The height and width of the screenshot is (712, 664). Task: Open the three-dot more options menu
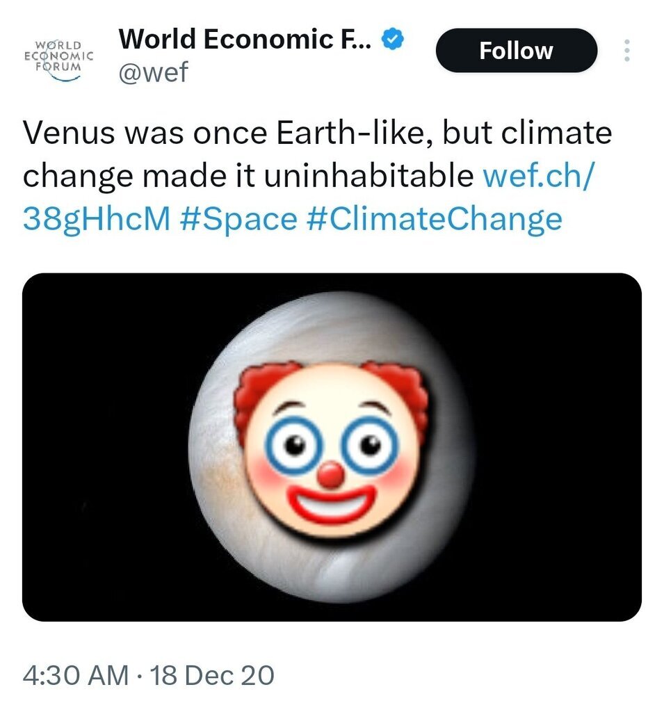tap(627, 51)
